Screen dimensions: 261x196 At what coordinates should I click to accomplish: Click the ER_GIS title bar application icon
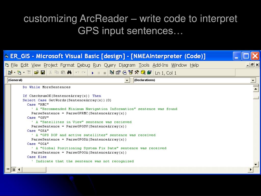pos(7,56)
